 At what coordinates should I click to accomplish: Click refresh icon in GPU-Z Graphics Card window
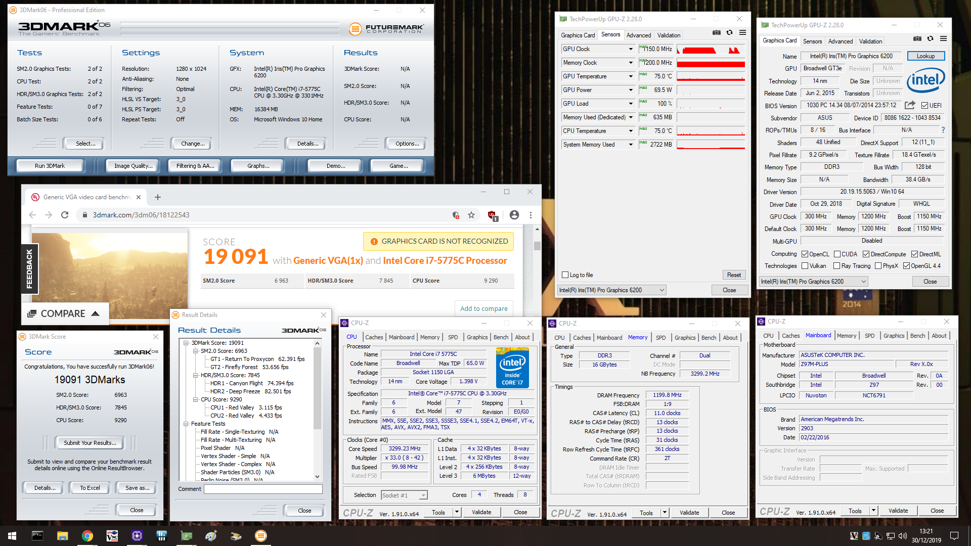point(930,38)
